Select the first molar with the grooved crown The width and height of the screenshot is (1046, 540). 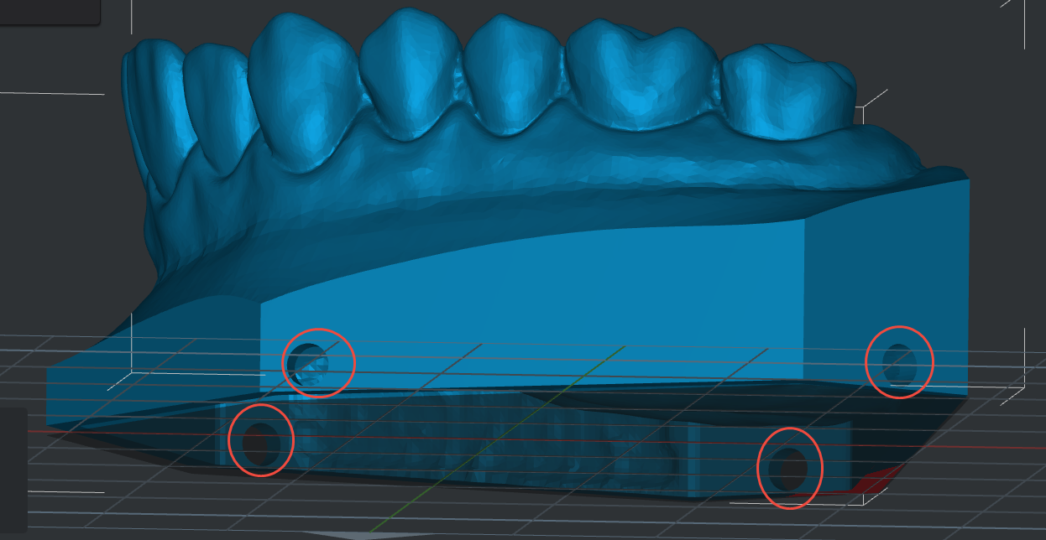coord(640,80)
